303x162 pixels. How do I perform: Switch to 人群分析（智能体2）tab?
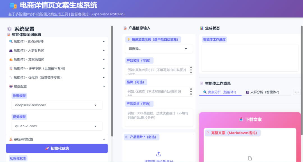point(262,92)
